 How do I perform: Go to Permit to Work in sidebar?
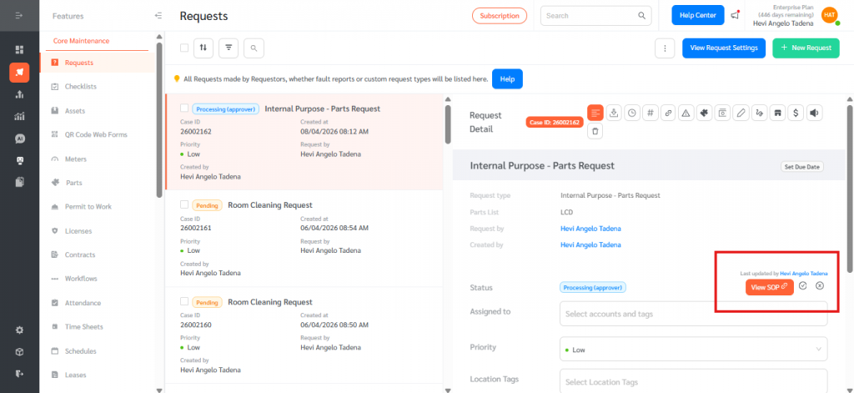(x=88, y=207)
